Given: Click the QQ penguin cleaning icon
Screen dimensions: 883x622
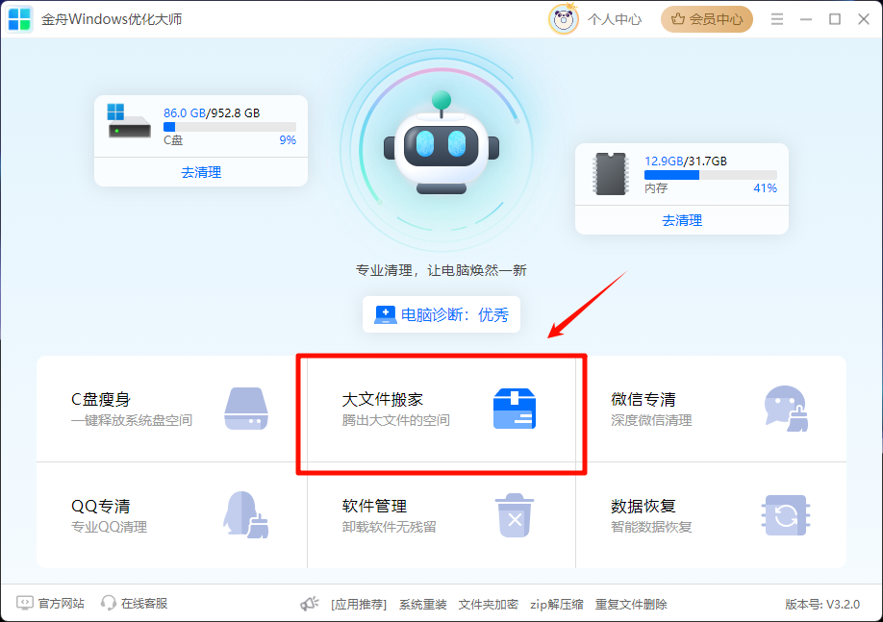Looking at the screenshot, I should tap(245, 515).
